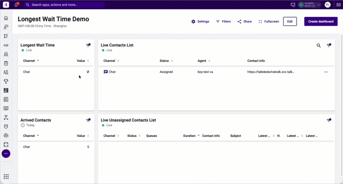Open dashboard Settings

[200, 21]
